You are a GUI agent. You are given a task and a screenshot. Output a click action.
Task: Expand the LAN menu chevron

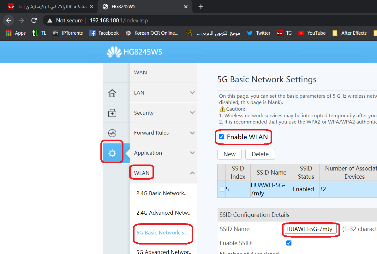tap(192, 93)
